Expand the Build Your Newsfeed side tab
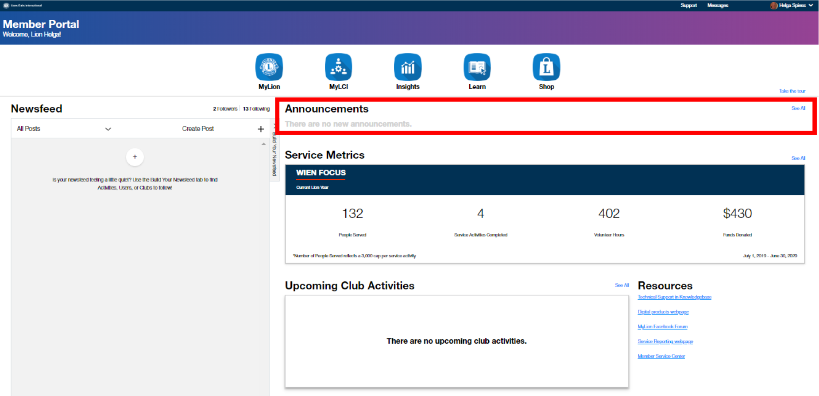The image size is (819, 396). [x=274, y=151]
